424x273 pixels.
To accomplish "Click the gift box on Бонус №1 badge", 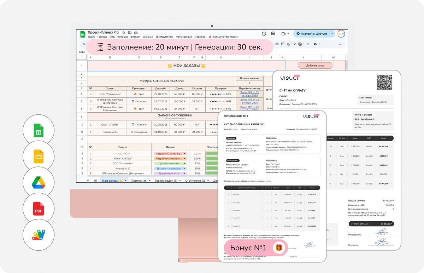I will [x=279, y=248].
